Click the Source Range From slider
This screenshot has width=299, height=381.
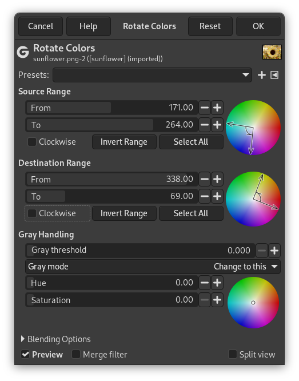click(111, 108)
